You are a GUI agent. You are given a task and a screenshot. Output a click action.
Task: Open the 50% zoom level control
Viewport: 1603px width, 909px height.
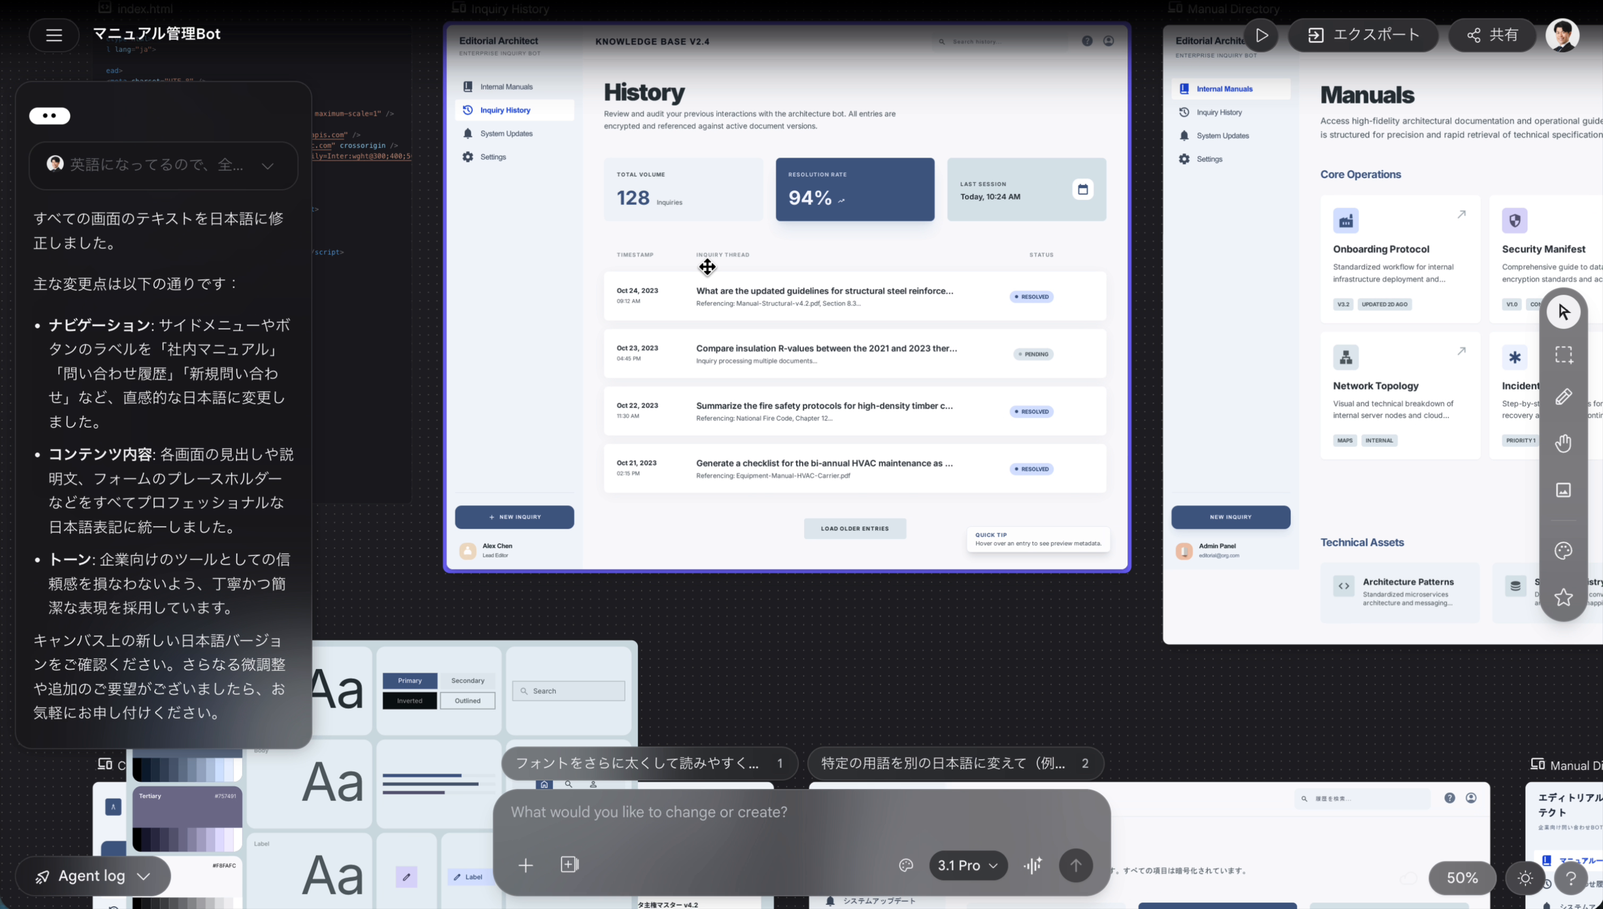click(x=1462, y=878)
